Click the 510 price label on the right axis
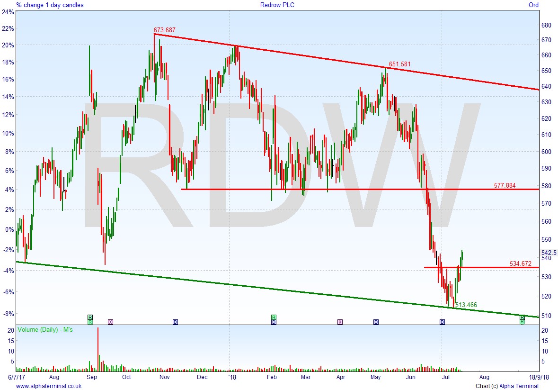This screenshot has width=558, height=390. [x=546, y=315]
